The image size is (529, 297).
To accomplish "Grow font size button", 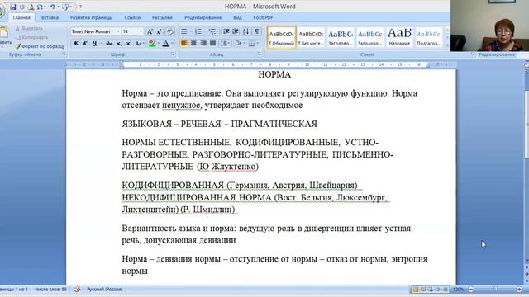I will pos(150,31).
